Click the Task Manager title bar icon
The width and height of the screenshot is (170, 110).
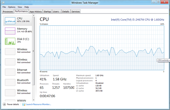(x=3, y=3)
